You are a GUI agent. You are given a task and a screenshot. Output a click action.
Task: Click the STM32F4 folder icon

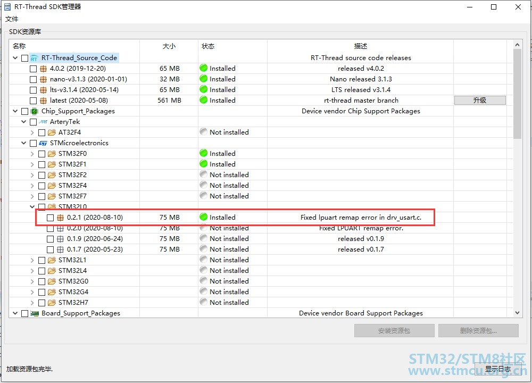52,186
